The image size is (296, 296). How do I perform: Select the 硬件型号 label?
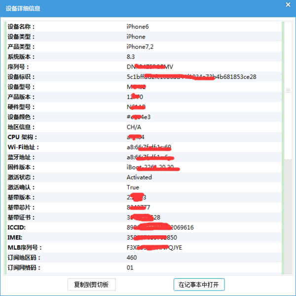click(x=21, y=107)
